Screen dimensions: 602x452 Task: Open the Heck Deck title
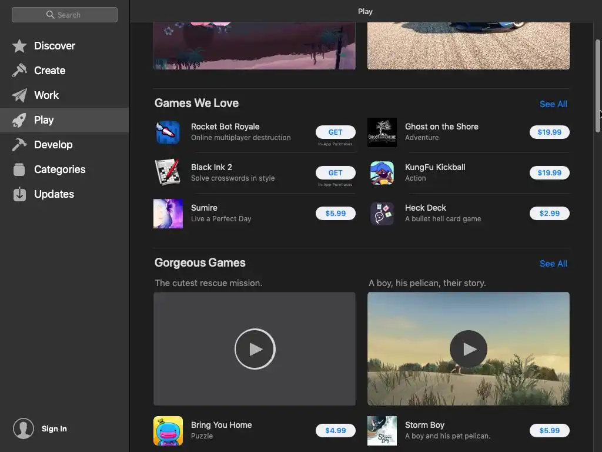(x=426, y=208)
